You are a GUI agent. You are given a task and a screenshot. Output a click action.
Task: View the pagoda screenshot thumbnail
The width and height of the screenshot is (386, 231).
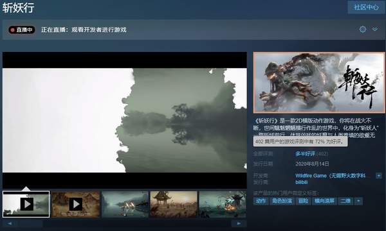[x=174, y=204]
